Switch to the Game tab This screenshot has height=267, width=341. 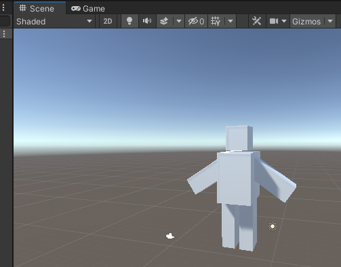click(x=88, y=9)
